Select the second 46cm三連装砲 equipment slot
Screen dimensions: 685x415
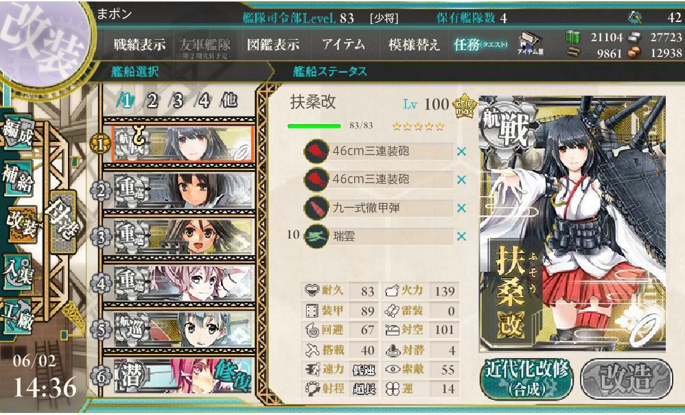point(379,179)
